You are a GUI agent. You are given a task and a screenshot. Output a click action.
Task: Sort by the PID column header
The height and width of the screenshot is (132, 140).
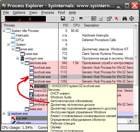(64, 25)
